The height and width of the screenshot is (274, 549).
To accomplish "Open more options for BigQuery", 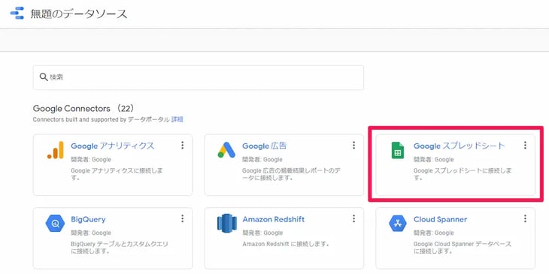I will (183, 218).
